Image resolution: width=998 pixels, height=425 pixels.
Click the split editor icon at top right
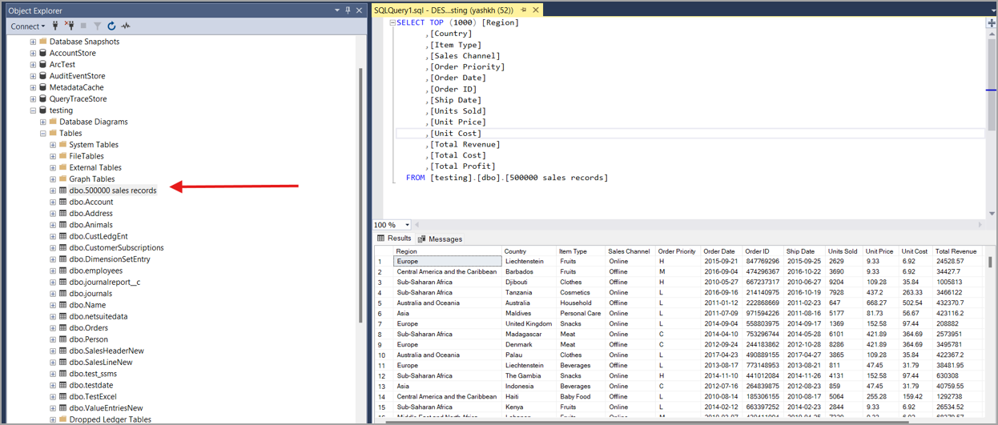(x=991, y=23)
